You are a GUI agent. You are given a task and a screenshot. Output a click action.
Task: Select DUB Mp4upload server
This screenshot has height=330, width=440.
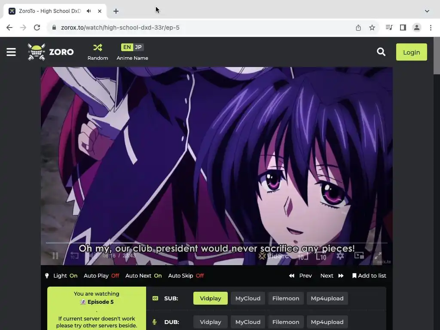tap(327, 322)
